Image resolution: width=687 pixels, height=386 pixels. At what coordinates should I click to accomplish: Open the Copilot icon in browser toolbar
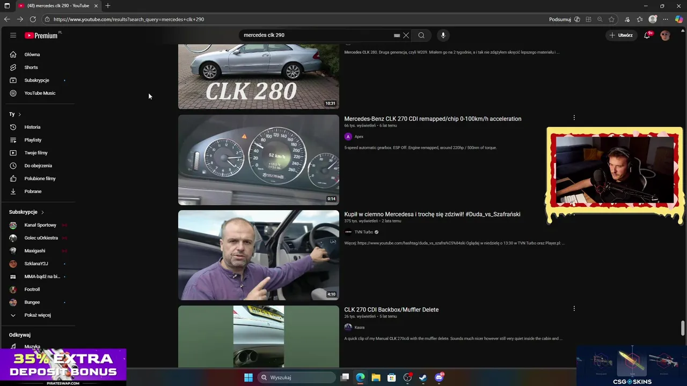click(x=679, y=19)
